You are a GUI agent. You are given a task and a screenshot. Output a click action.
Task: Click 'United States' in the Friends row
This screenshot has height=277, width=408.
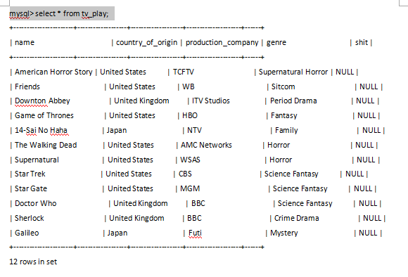pyautogui.click(x=132, y=86)
